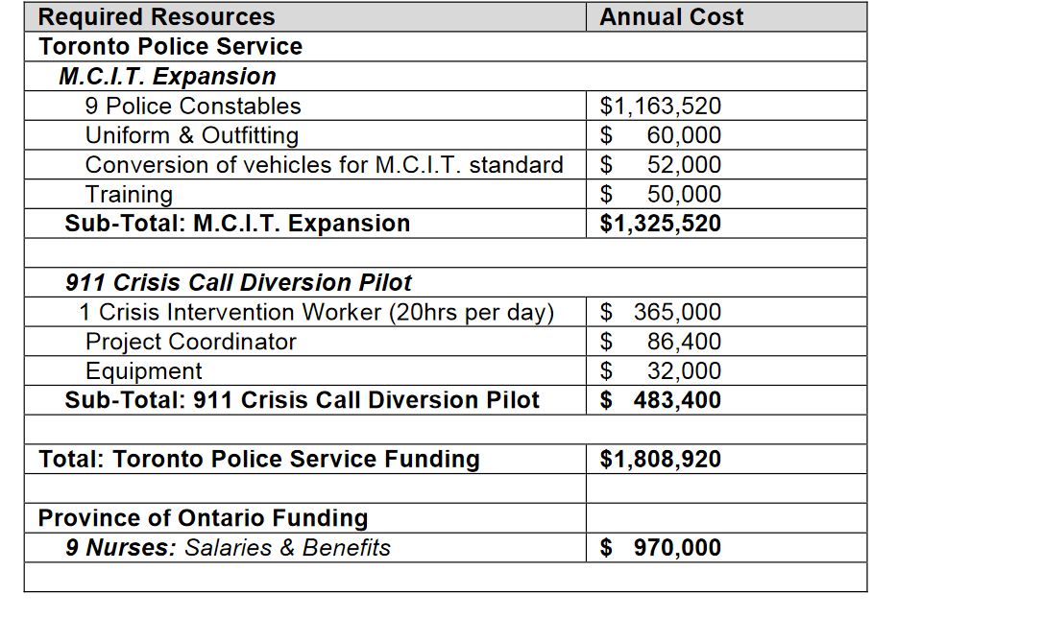Select the "Total: Toronto Police Service Funding" row
The width and height of the screenshot is (1043, 618).
259,460
